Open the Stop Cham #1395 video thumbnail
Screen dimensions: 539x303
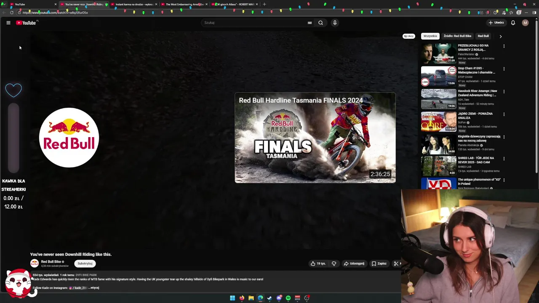(438, 76)
